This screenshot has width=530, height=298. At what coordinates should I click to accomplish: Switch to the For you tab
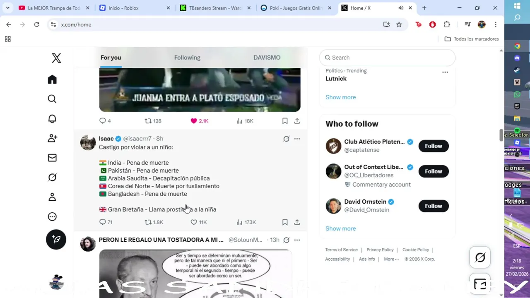click(111, 58)
